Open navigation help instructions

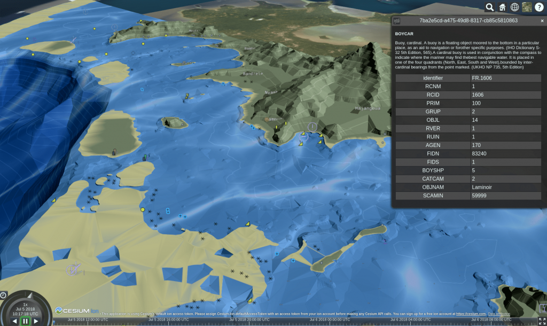[539, 7]
